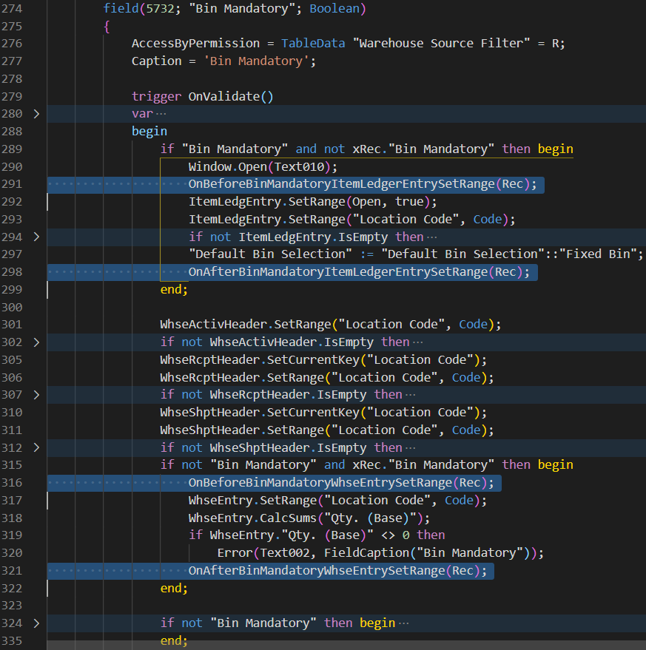Image resolution: width=646 pixels, height=650 pixels.
Task: Expand the folded if block on line 294
Action: [37, 237]
